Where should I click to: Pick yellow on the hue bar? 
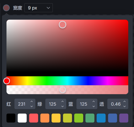27,81
